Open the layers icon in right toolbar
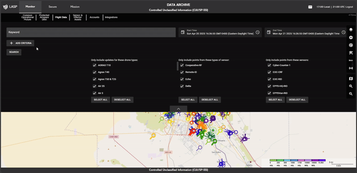Viewport: 357px width, 173px height. point(351,29)
